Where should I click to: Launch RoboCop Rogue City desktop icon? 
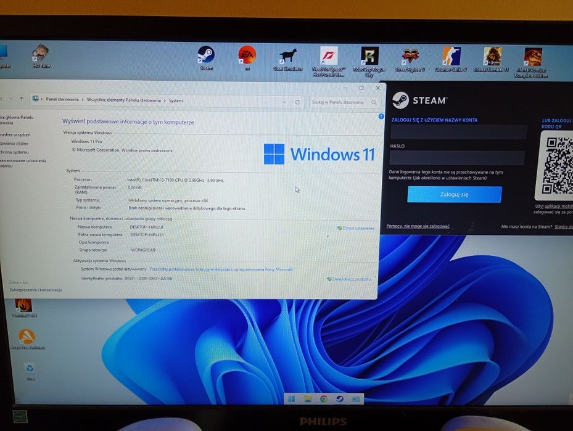pos(369,62)
